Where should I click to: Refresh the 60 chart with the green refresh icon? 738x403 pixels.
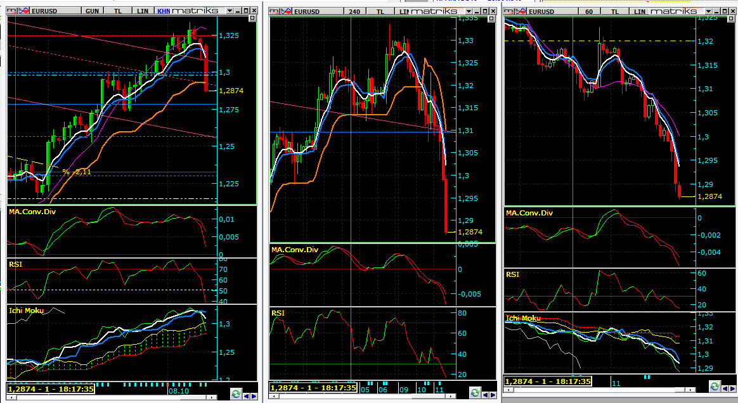[715, 386]
